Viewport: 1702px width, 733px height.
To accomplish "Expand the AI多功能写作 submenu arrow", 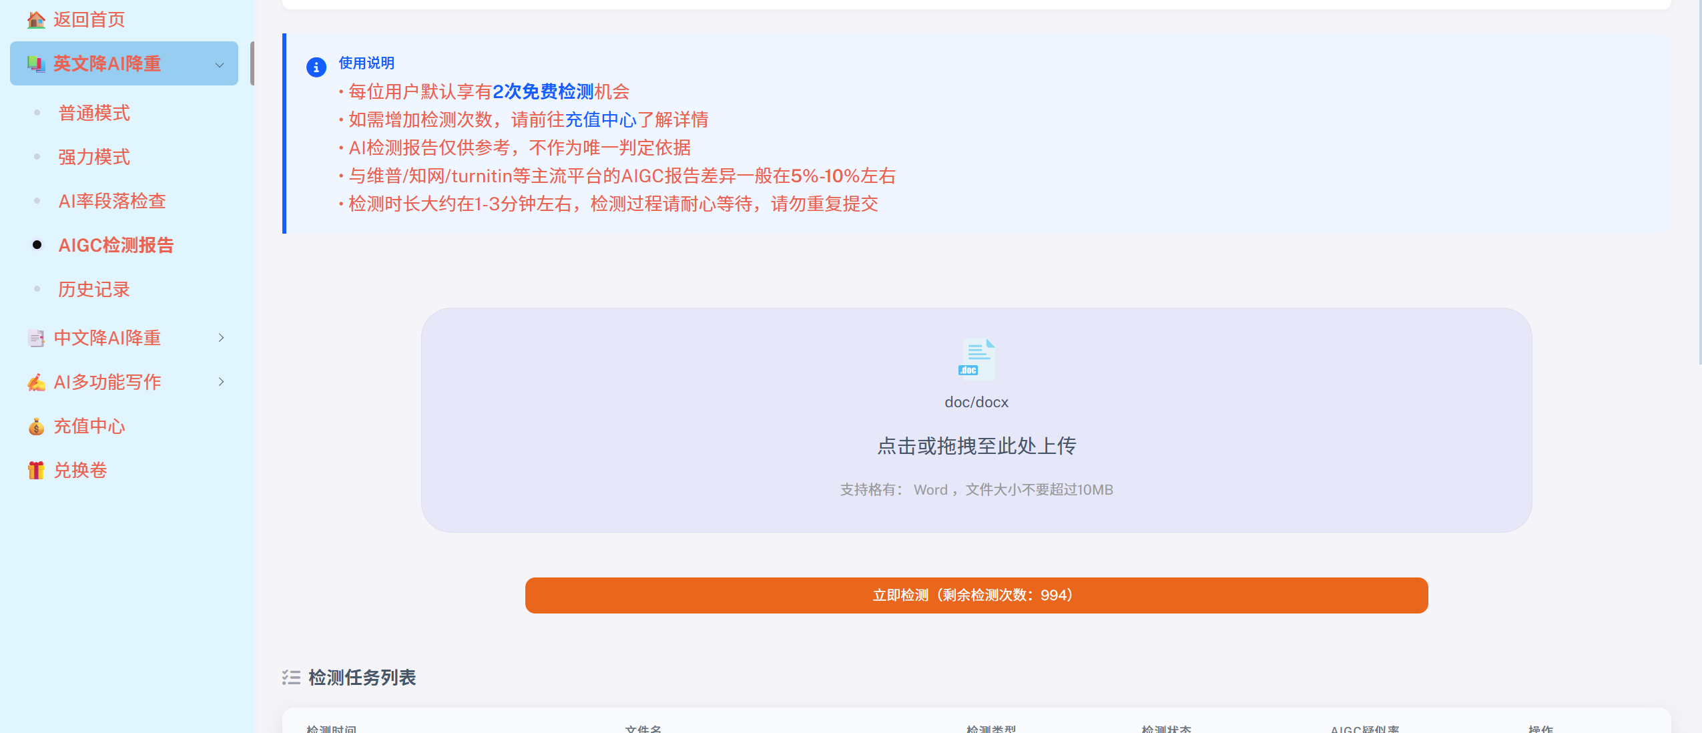I will pos(221,382).
